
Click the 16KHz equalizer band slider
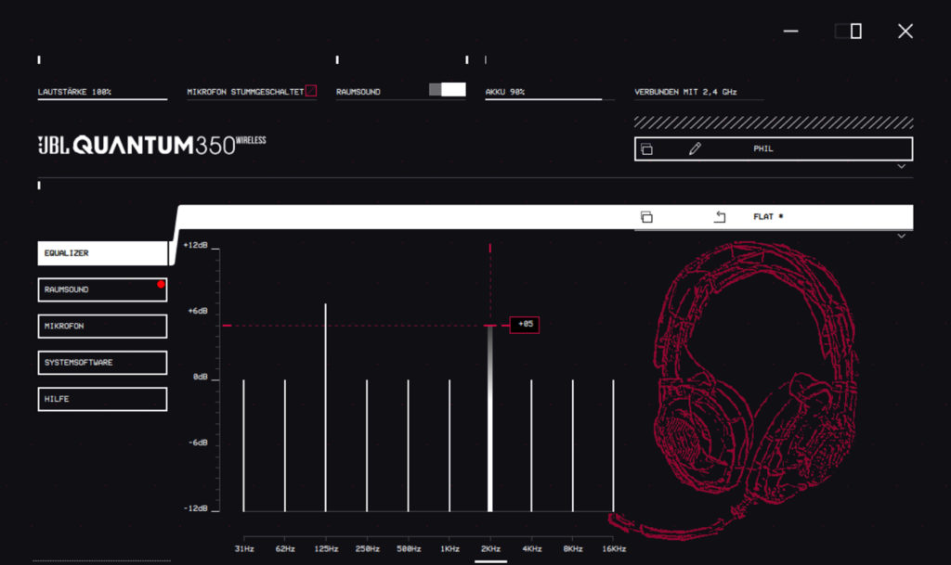(x=613, y=445)
